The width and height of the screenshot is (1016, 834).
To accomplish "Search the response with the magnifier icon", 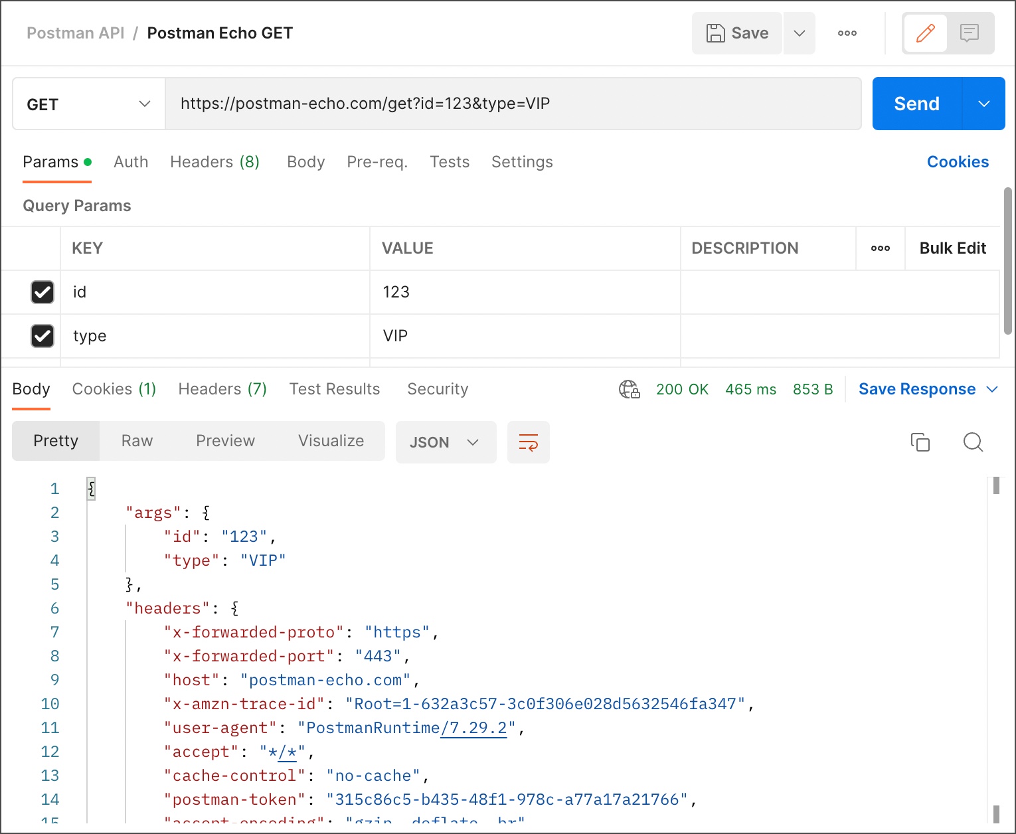I will tap(973, 442).
